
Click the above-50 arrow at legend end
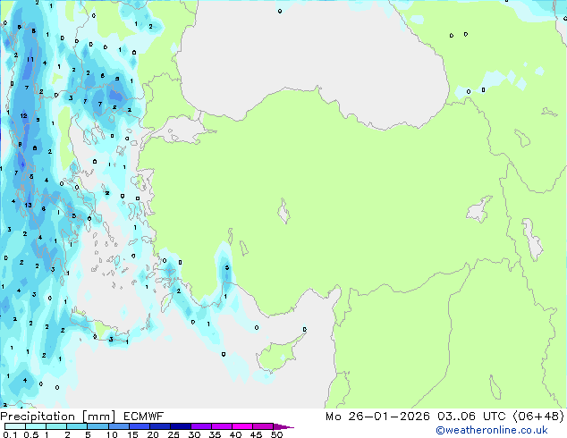click(283, 426)
